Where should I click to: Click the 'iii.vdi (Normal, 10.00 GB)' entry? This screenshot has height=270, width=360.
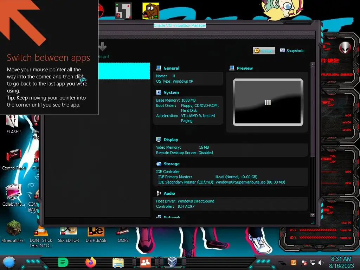point(236,177)
